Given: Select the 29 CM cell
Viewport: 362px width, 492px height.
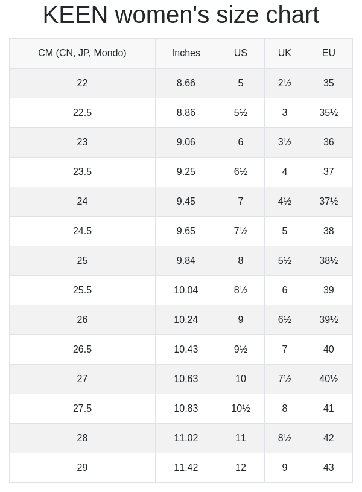Looking at the screenshot, I should pos(82,467).
